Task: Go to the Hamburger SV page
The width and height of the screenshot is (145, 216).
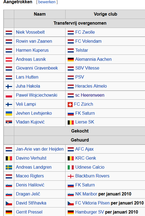Action: click(90, 212)
